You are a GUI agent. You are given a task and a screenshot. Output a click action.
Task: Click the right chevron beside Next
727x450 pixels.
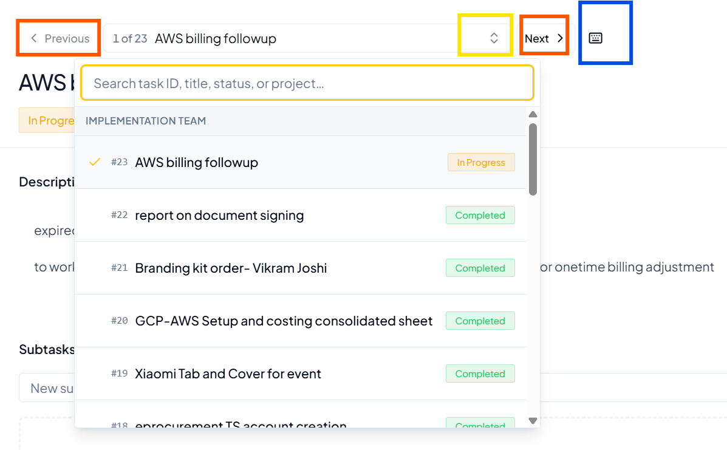pyautogui.click(x=560, y=38)
